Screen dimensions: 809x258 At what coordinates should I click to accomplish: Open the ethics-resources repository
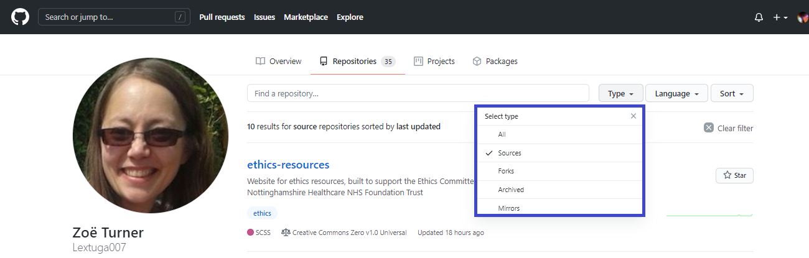288,165
